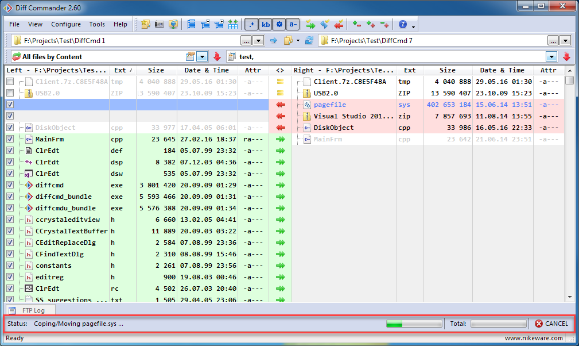Click the swap folders icon between path fields
Screen dimensions: 579x346
[x=310, y=40]
